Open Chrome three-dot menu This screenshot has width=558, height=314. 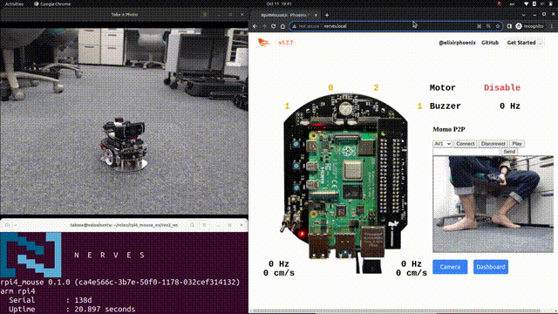coord(551,26)
